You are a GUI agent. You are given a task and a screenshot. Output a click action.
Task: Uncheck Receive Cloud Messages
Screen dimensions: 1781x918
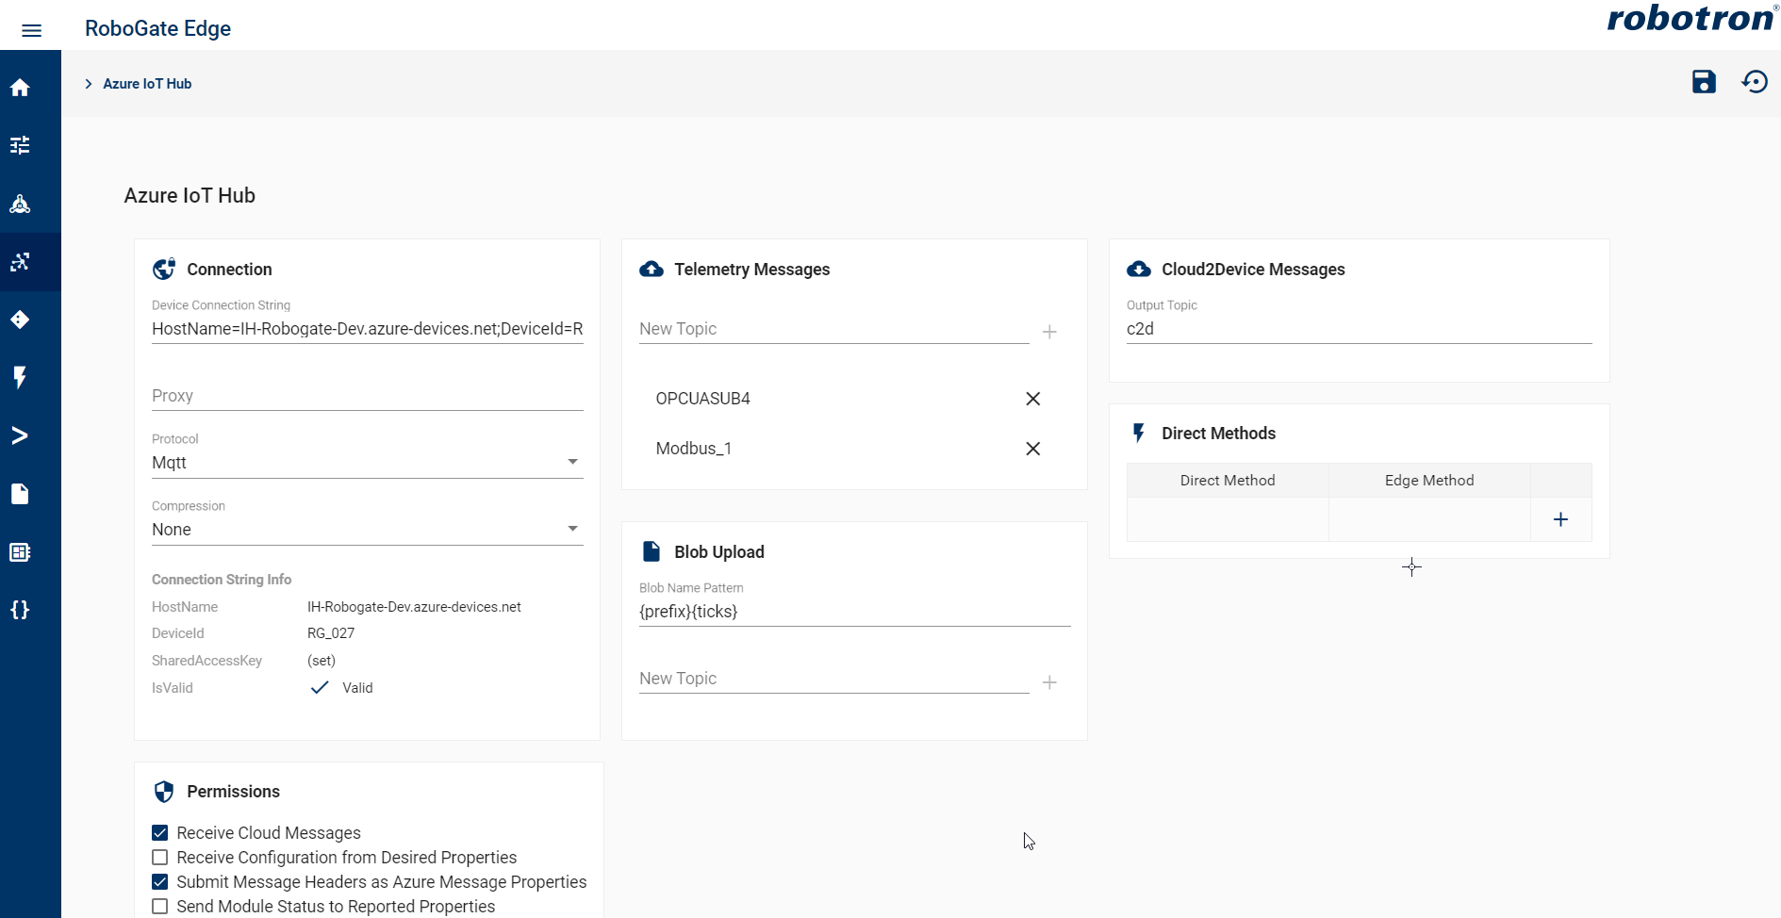click(160, 833)
